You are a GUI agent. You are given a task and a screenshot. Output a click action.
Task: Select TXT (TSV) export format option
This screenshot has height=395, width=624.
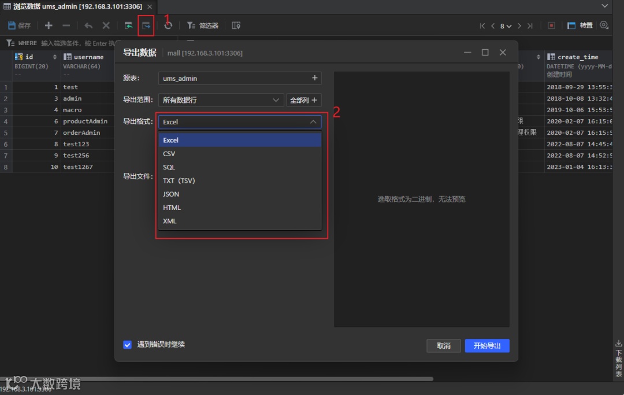240,181
